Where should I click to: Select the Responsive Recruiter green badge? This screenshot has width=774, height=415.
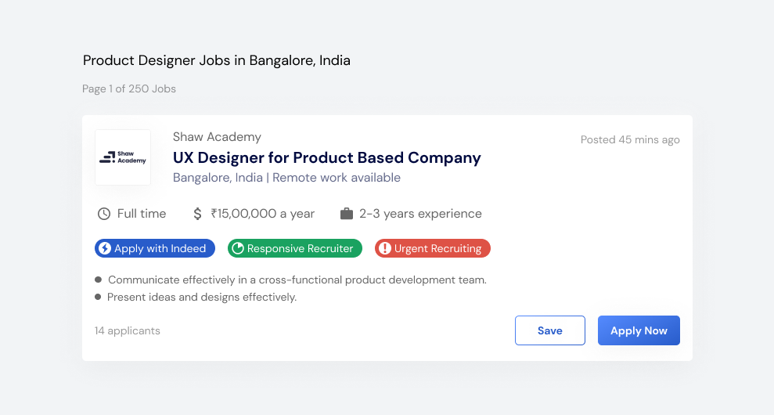pyautogui.click(x=295, y=248)
